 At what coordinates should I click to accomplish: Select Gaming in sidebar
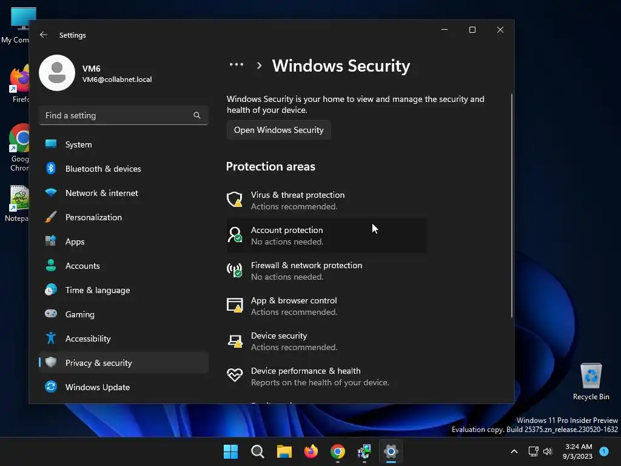(x=124, y=314)
